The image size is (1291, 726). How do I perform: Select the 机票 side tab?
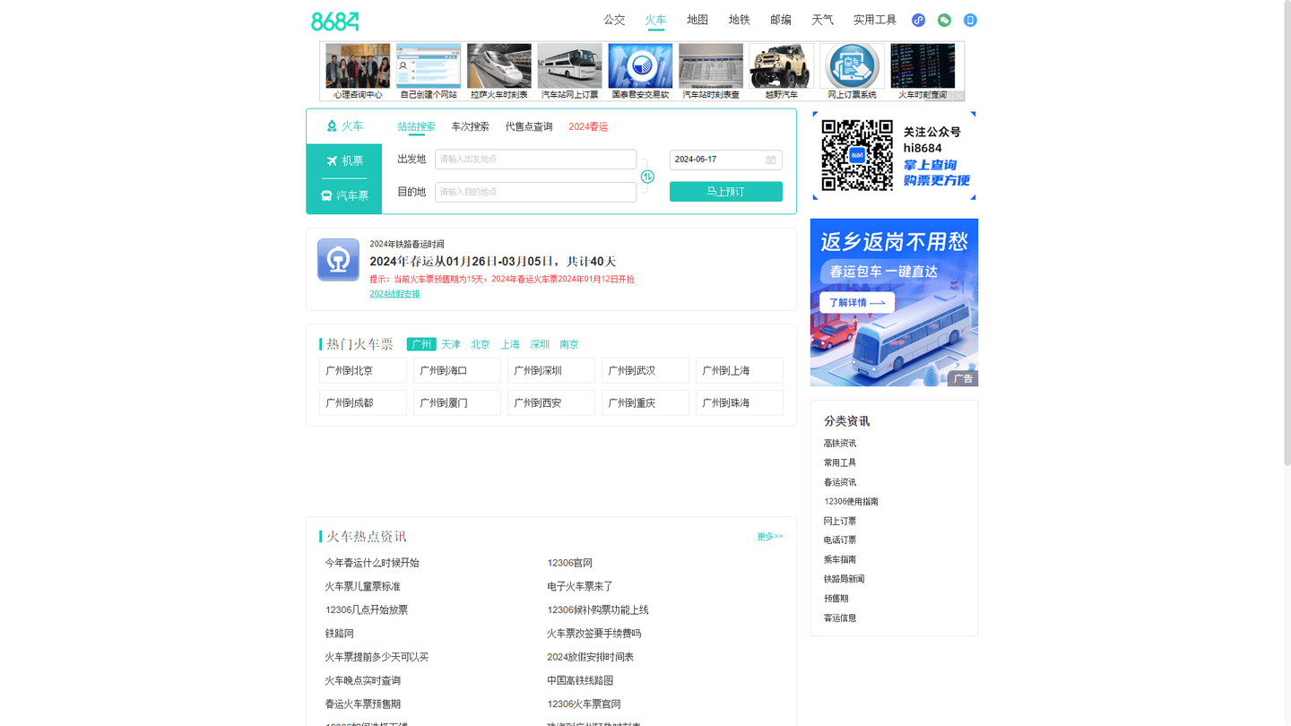(344, 161)
